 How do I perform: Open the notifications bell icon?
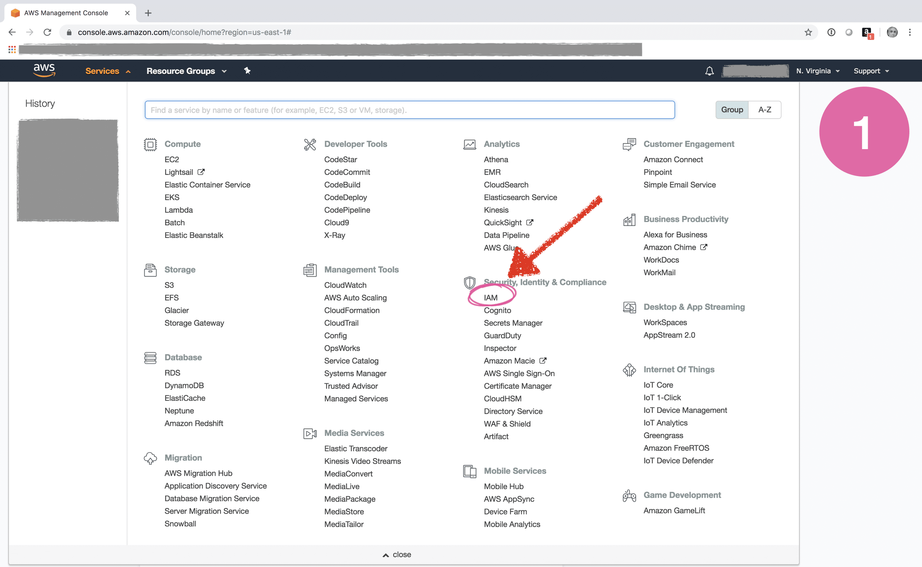(709, 71)
